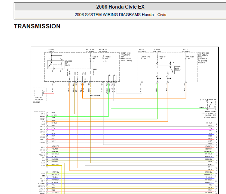The height and width of the screenshot is (194, 226).
Task: Click LT BLU label beside connector number 1
Action: [209, 123]
